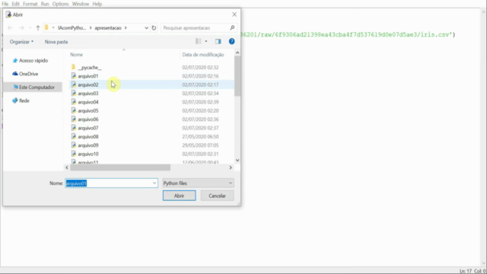Refresh the apresentacao folder listing
The width and height of the screenshot is (487, 274).
154,28
